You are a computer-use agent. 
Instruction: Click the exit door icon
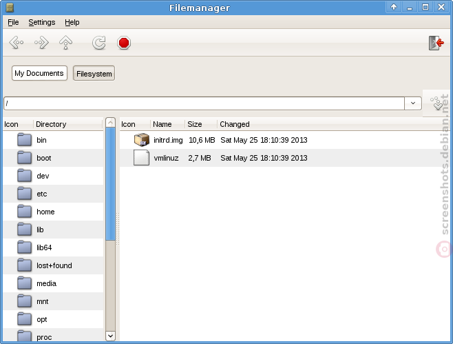pyautogui.click(x=436, y=43)
